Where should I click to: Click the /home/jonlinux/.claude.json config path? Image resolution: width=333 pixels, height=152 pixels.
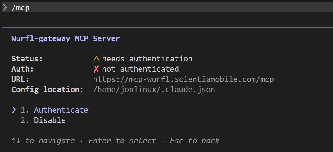(154, 89)
